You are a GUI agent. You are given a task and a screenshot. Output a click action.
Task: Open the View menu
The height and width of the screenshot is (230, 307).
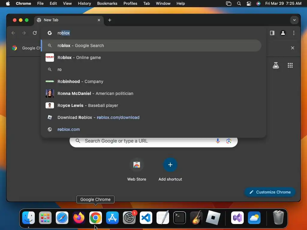coord(67,4)
